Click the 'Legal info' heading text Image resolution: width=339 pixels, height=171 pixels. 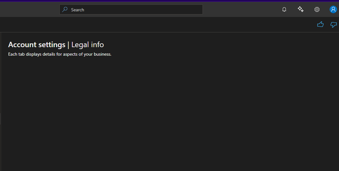click(87, 45)
